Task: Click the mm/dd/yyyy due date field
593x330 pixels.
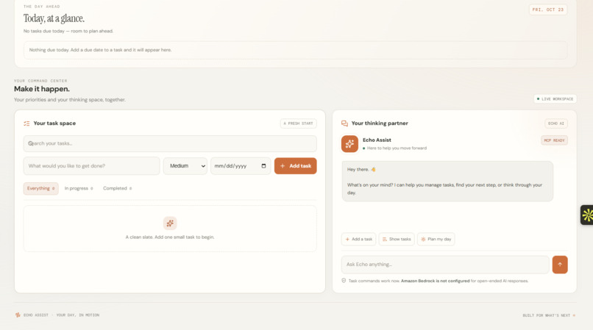Action: coord(241,166)
